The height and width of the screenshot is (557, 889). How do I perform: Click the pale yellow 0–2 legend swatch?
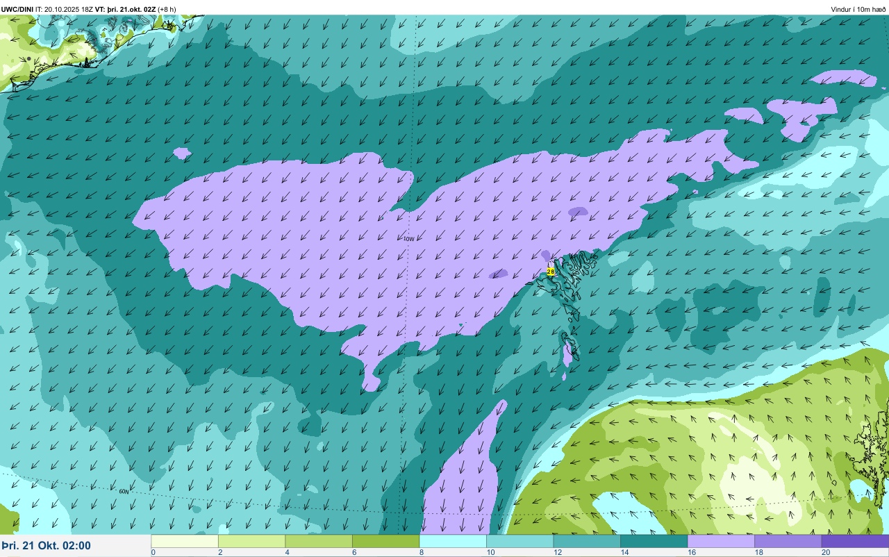[x=185, y=541]
